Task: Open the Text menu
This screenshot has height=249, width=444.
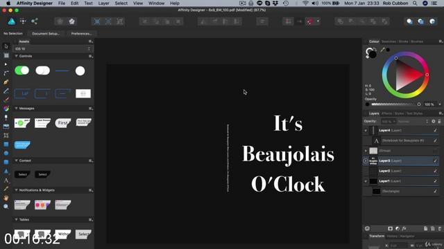Action: pos(88,3)
